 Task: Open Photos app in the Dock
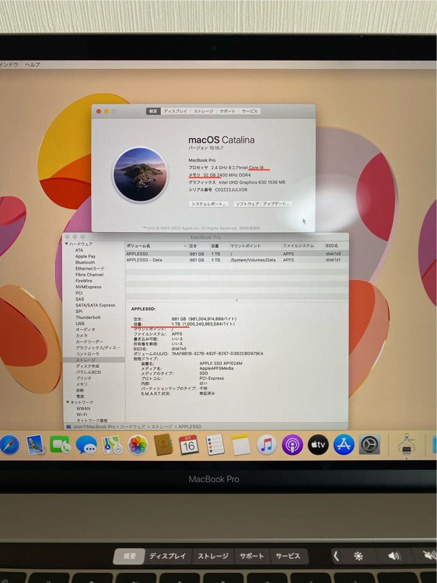coord(138,445)
